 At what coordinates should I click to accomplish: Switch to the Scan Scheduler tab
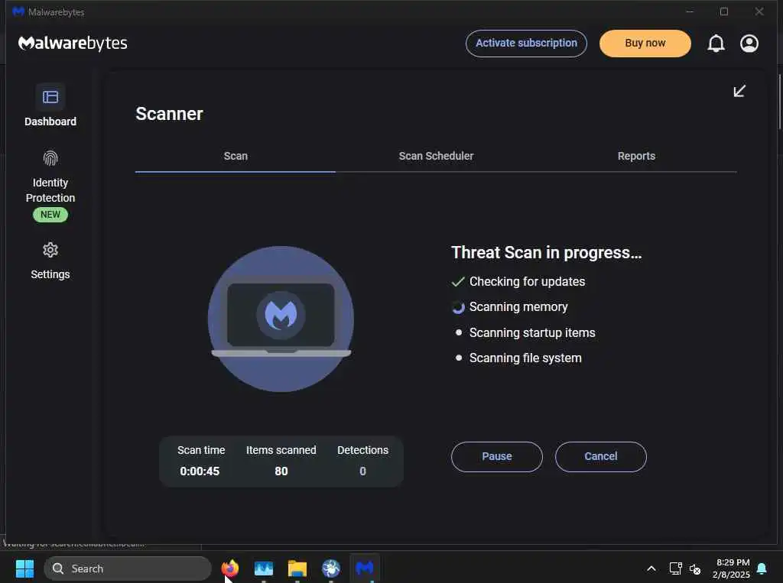436,156
